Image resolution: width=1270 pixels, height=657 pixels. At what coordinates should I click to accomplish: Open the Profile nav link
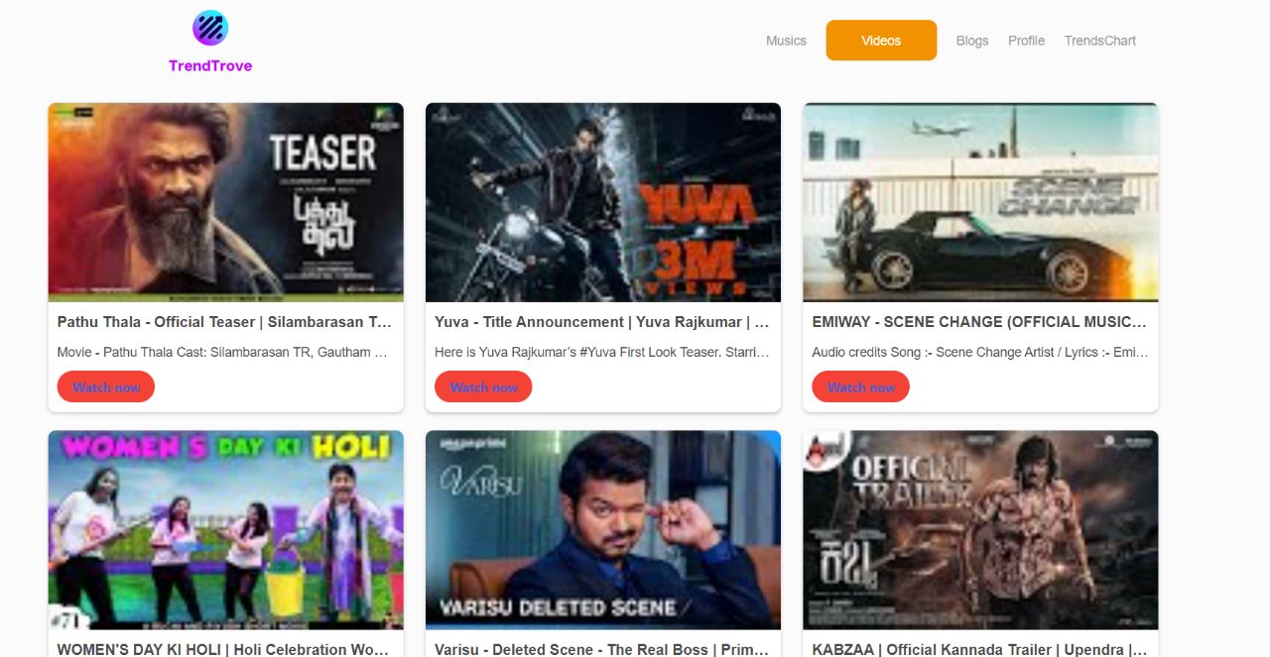click(x=1026, y=41)
